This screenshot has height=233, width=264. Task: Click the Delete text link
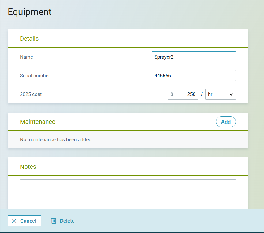pyautogui.click(x=67, y=221)
